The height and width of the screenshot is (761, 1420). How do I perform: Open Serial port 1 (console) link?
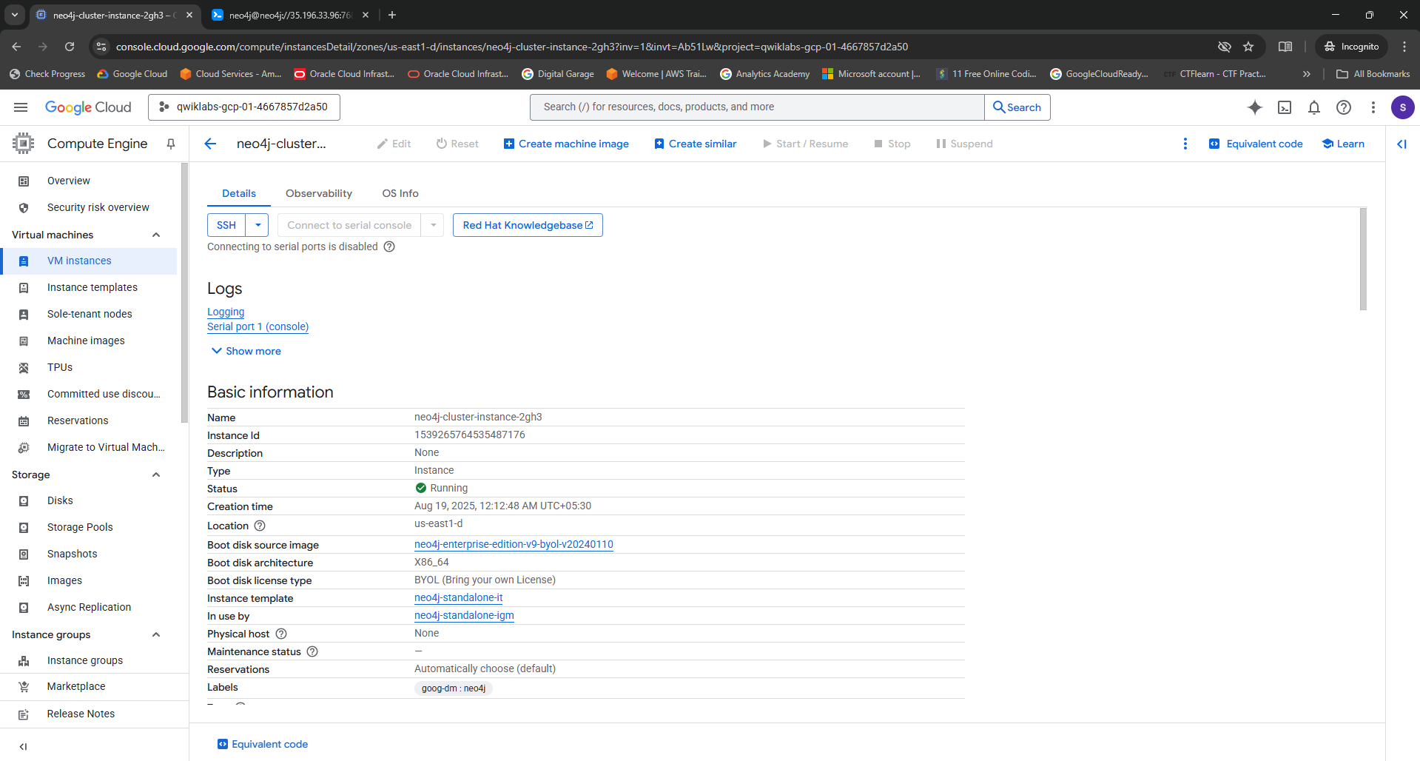coord(258,326)
